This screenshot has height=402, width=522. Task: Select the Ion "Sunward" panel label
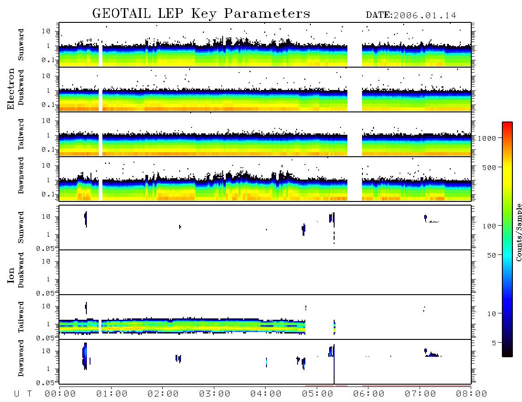(x=21, y=227)
